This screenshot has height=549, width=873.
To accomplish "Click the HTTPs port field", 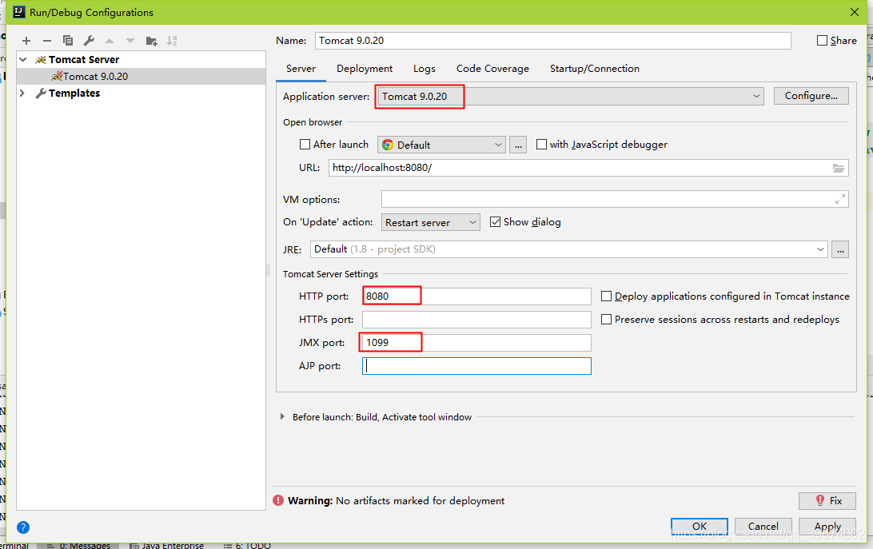I will [x=476, y=320].
